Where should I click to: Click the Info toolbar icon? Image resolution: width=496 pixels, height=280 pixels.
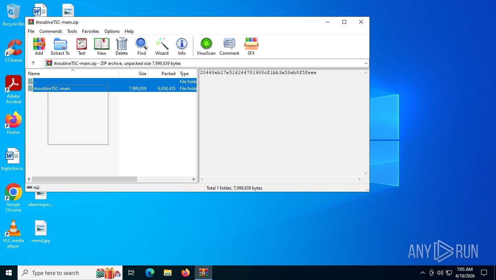[x=182, y=46]
